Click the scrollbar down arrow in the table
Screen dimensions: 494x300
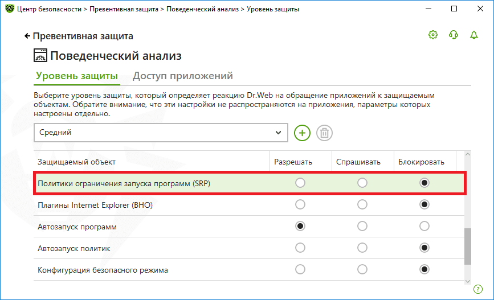pyautogui.click(x=468, y=281)
